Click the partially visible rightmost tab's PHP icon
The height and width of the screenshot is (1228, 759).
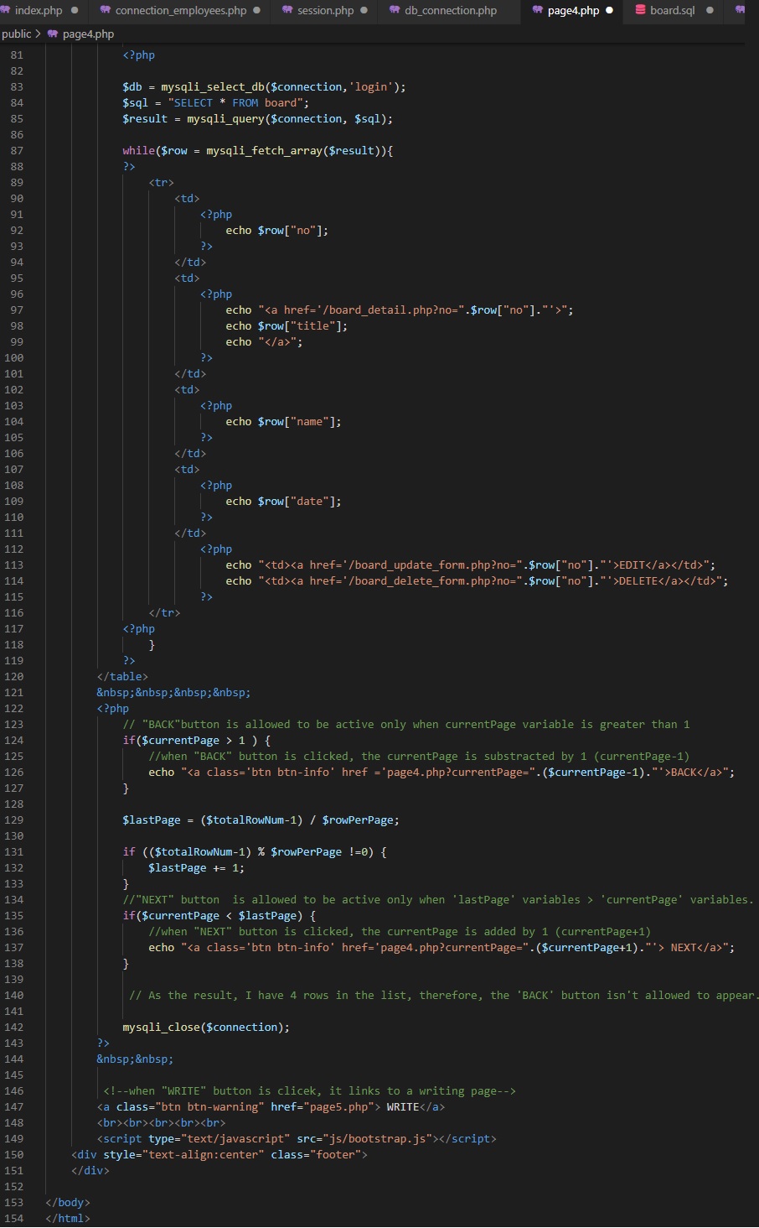[x=741, y=11]
